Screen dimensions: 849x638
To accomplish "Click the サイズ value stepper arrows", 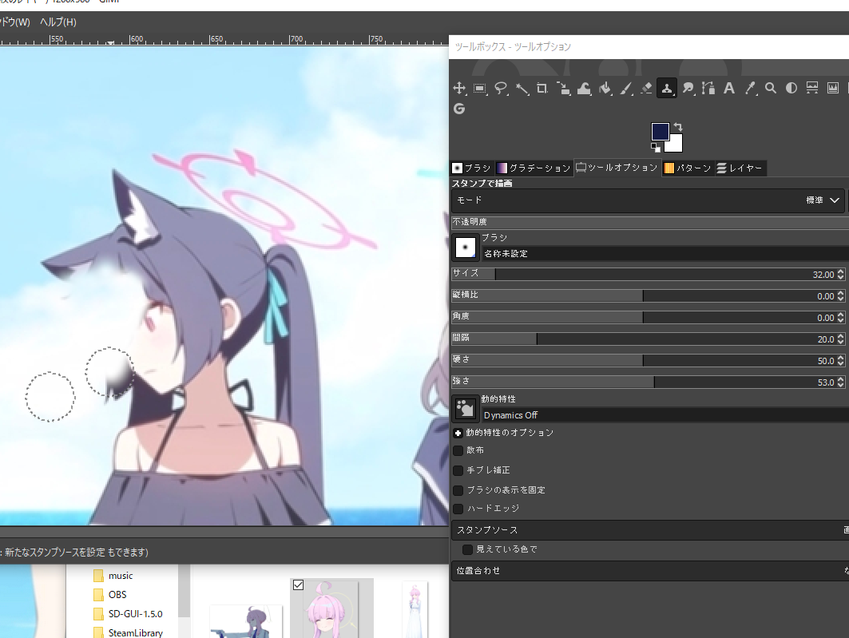I will [x=840, y=275].
